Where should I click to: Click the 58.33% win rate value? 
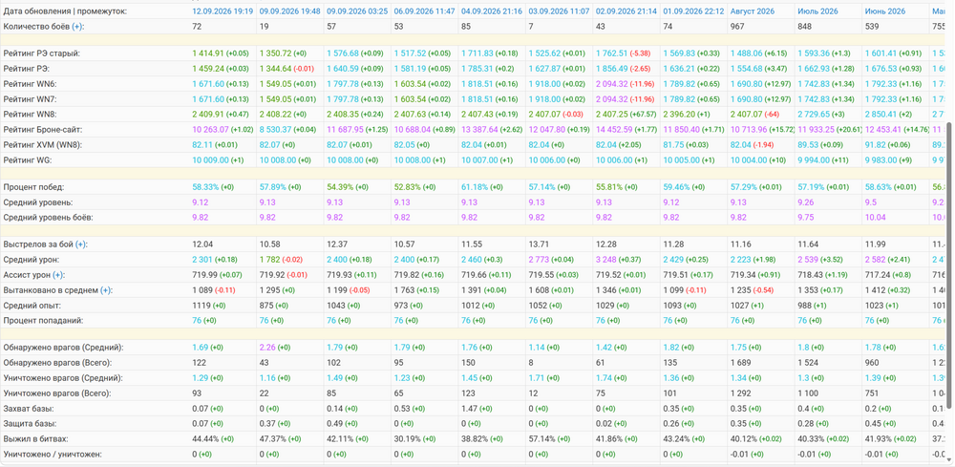(x=205, y=187)
